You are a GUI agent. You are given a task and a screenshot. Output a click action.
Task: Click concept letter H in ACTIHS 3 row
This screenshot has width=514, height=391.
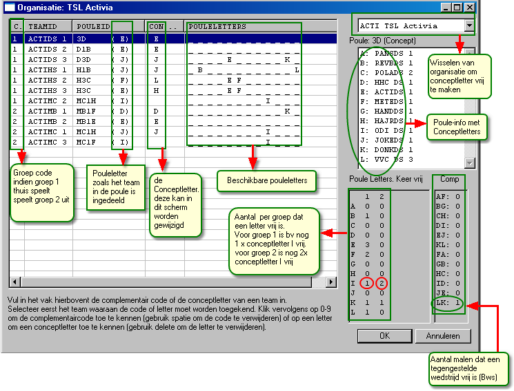tap(157, 91)
